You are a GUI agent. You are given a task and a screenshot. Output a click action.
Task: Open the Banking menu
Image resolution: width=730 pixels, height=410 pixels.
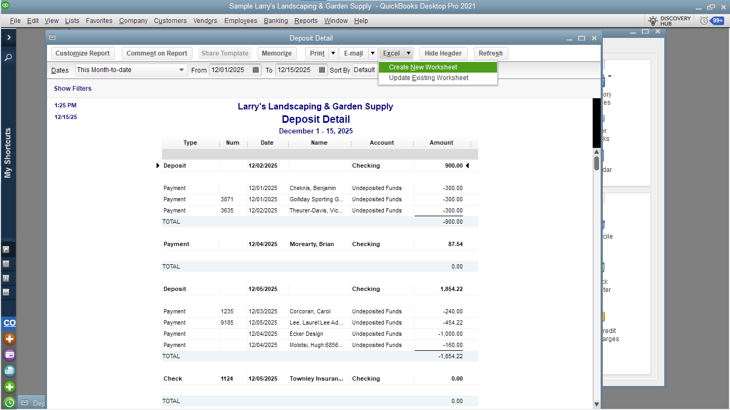pos(276,21)
